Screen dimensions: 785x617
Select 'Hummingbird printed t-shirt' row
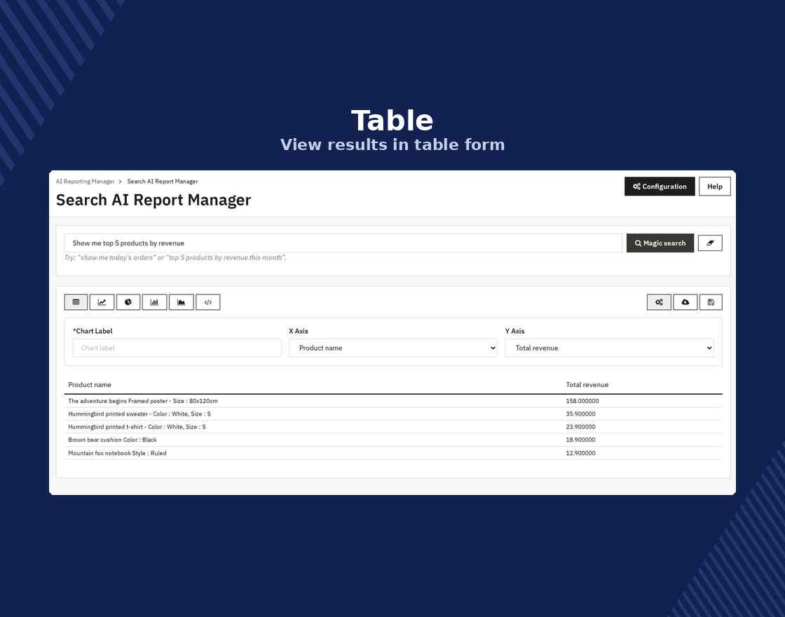pyautogui.click(x=393, y=427)
